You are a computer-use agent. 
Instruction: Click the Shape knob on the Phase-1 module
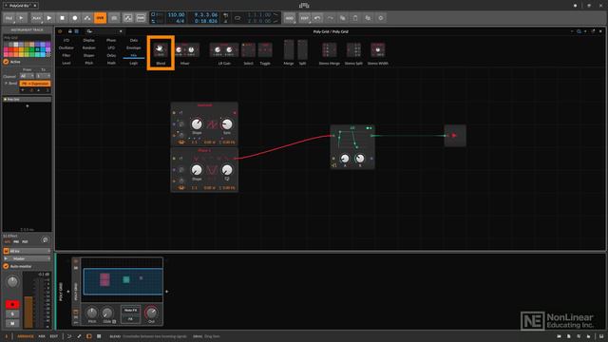(x=197, y=170)
